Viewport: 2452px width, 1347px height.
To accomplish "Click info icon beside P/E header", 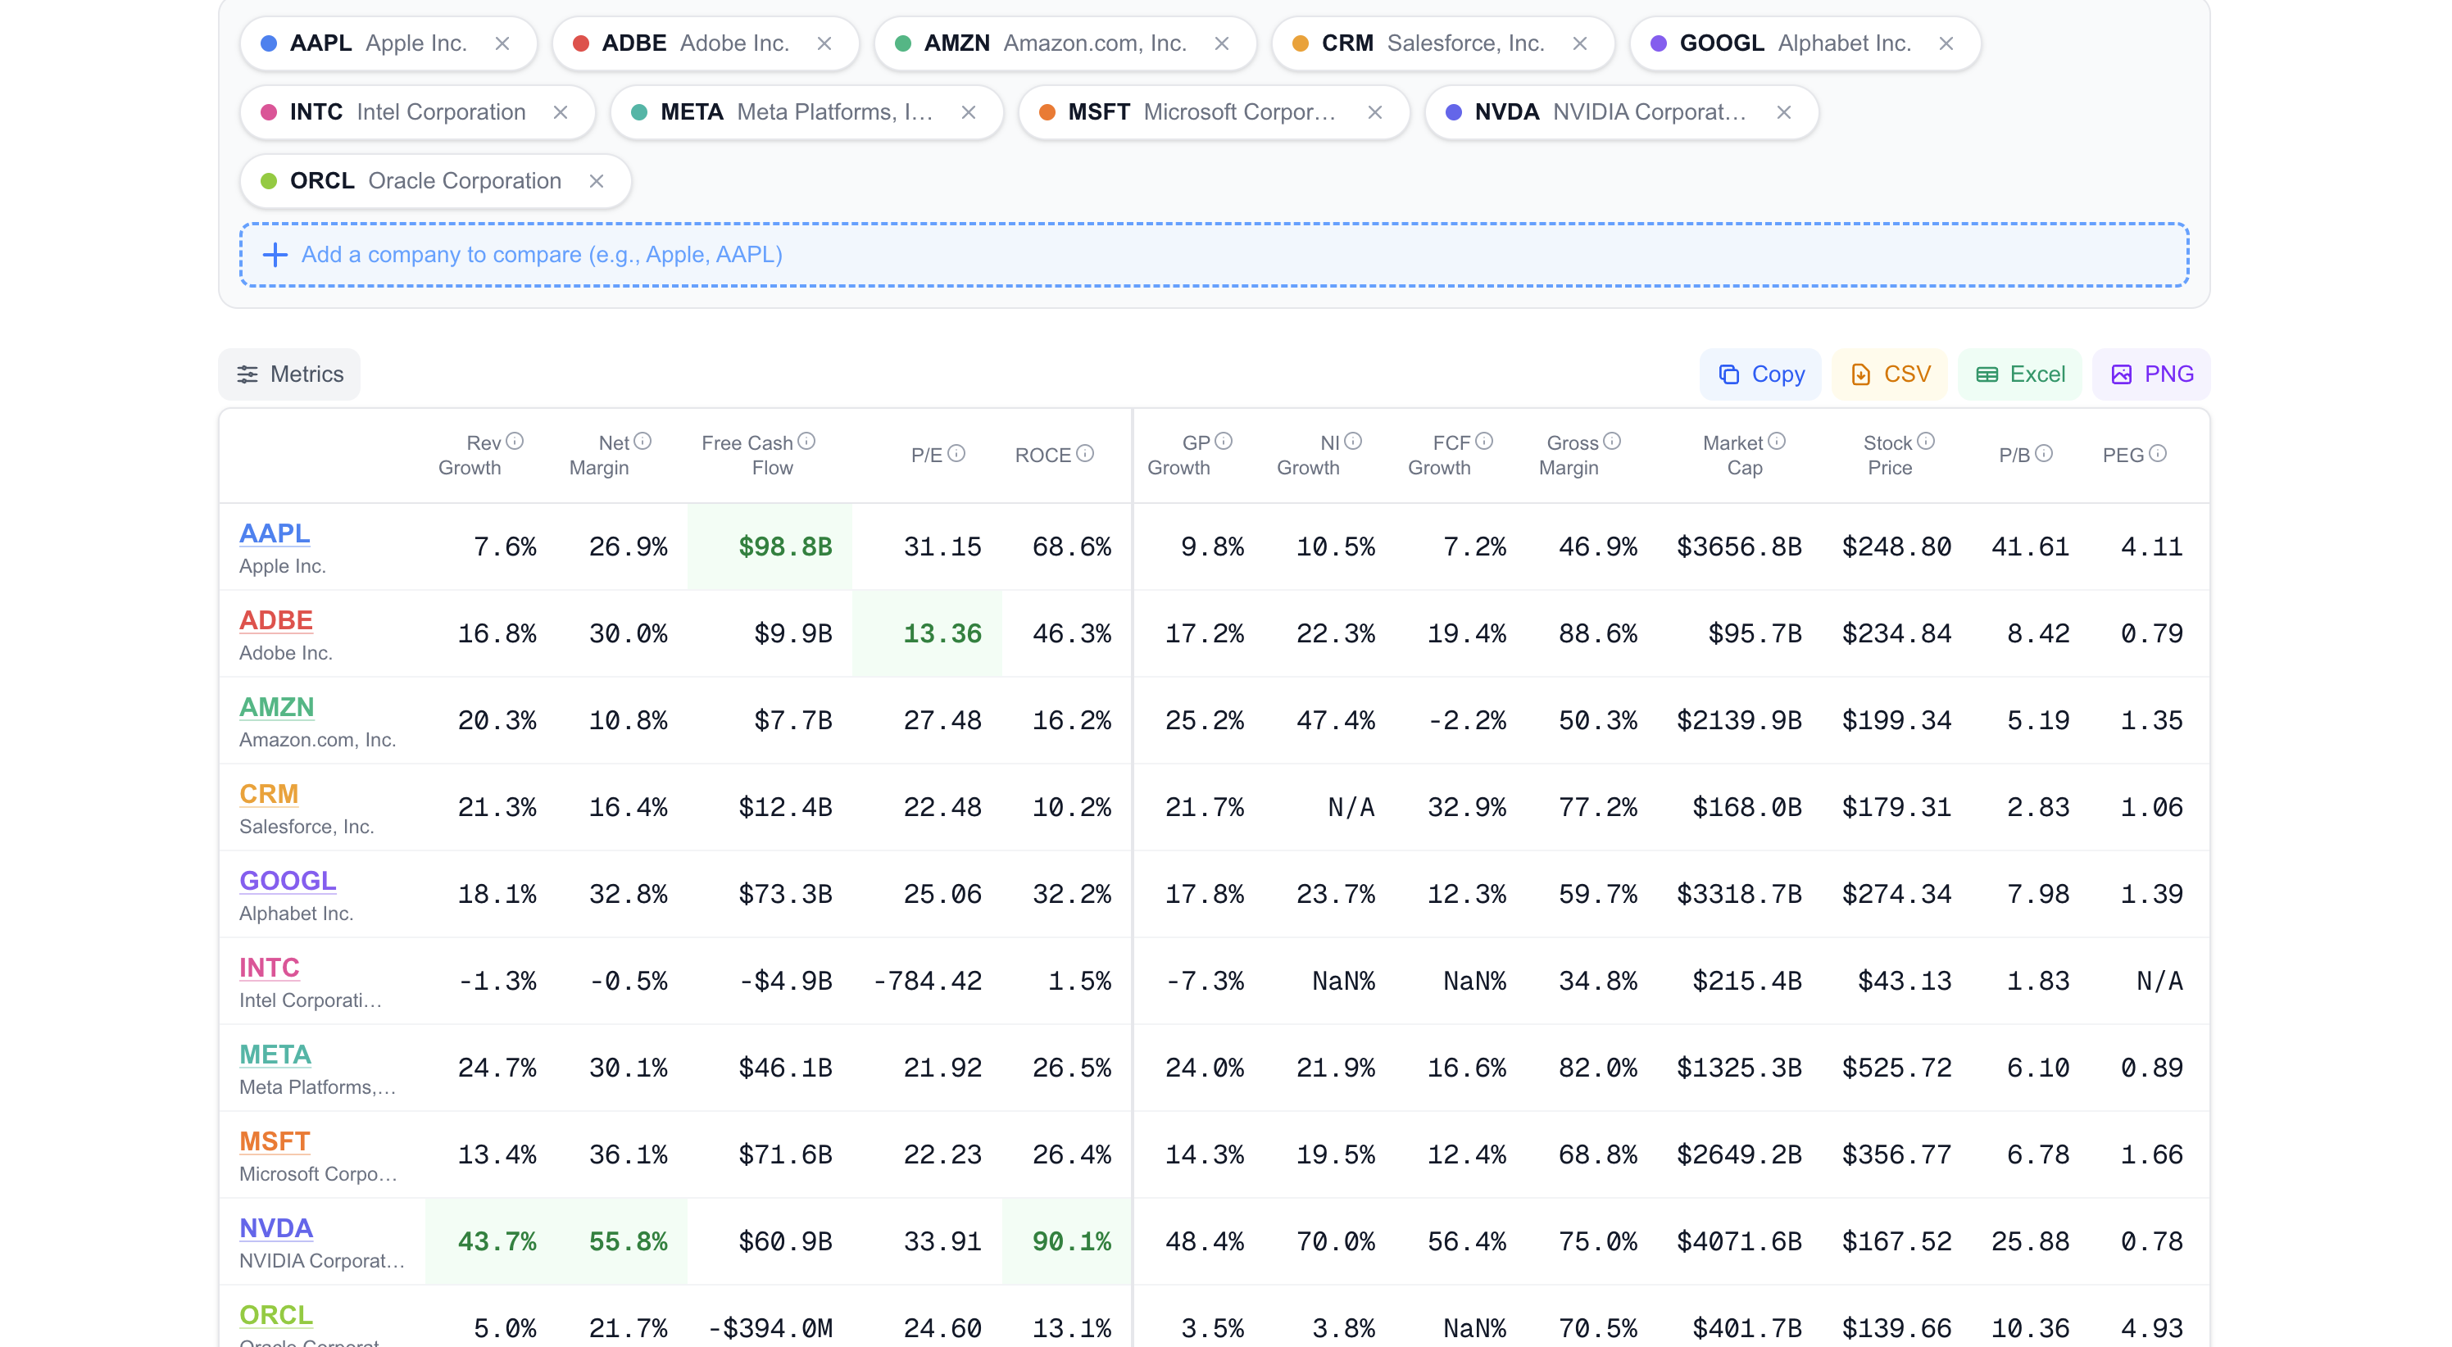I will [956, 454].
